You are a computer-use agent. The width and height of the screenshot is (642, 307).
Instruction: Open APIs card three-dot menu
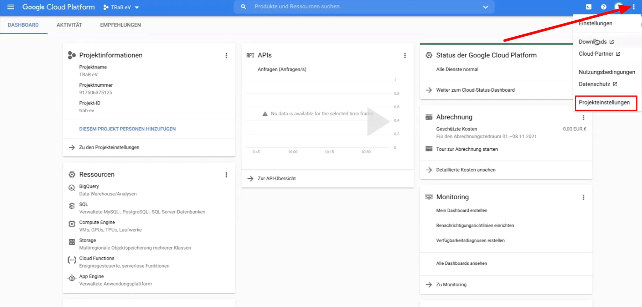[405, 56]
